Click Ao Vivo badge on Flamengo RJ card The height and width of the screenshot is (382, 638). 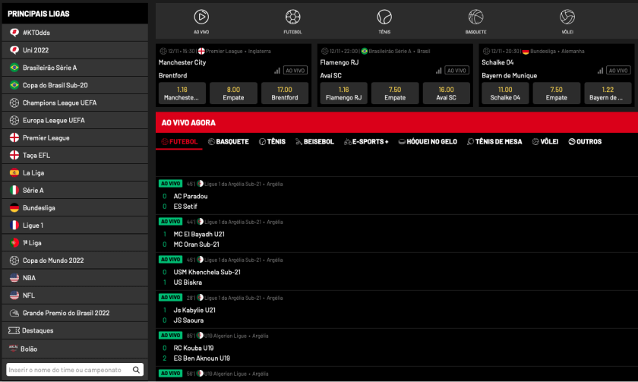pyautogui.click(x=456, y=71)
